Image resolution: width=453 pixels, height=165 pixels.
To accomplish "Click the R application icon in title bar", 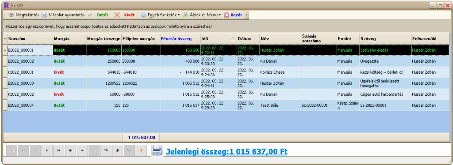I will click(x=6, y=5).
